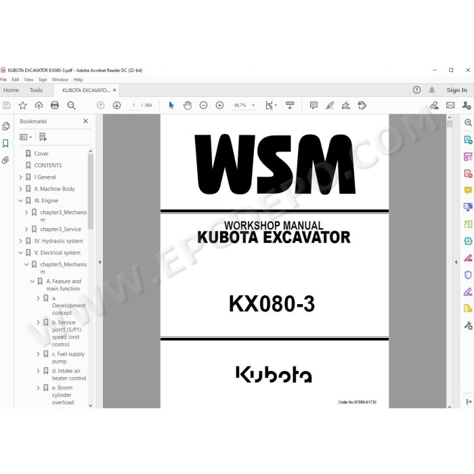The width and height of the screenshot is (474, 474).
Task: Open the Find text magnifier icon
Action: 71,105
